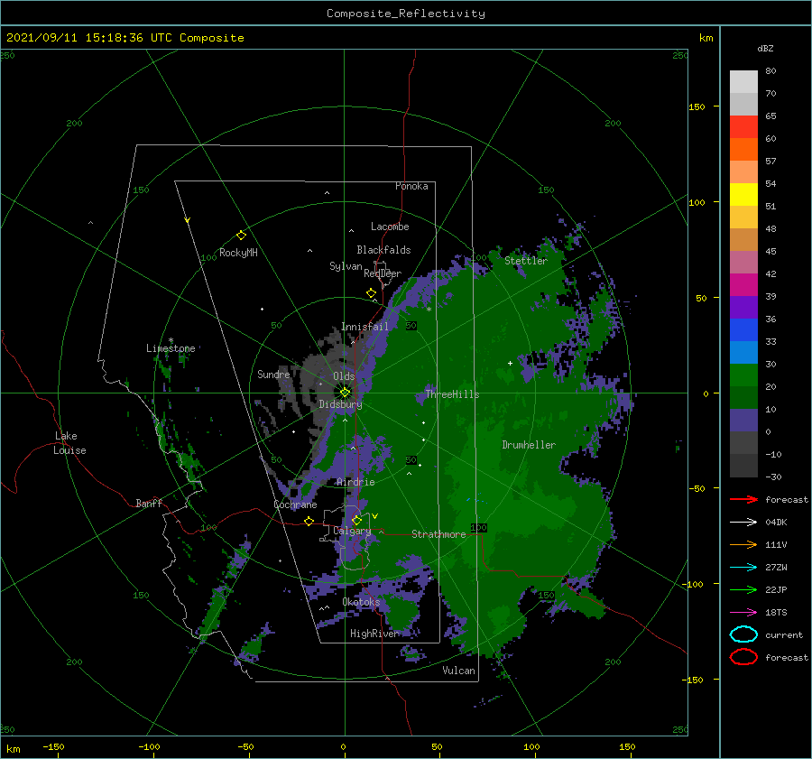Image resolution: width=812 pixels, height=759 pixels.
Task: Click the Composite_Reflectivity title text
Action: click(x=405, y=14)
